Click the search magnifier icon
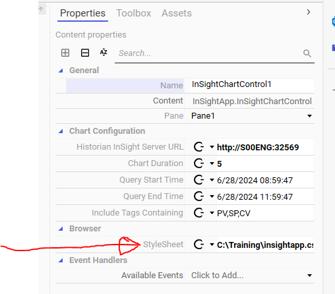This screenshot has height=294, width=335. pos(307,53)
